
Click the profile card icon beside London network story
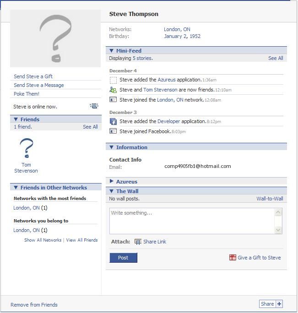point(113,99)
